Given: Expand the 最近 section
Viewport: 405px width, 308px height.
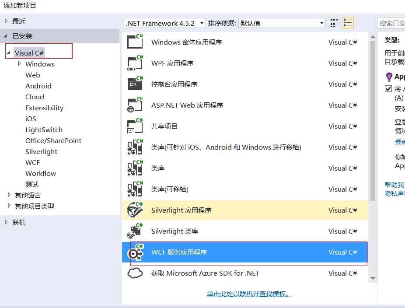Looking at the screenshot, I should click(6, 21).
